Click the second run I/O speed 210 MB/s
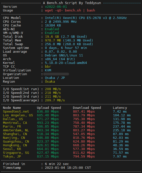Image resolution: width=142 pixels, height=173 pixels. (x=53, y=93)
